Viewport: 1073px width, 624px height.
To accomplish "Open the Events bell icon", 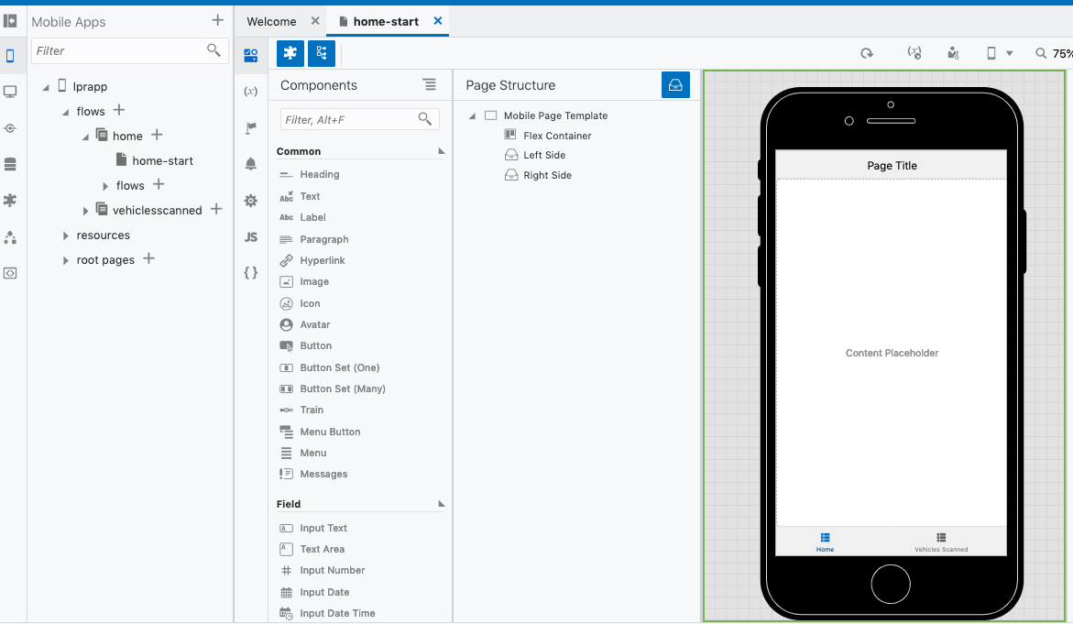I will [250, 164].
